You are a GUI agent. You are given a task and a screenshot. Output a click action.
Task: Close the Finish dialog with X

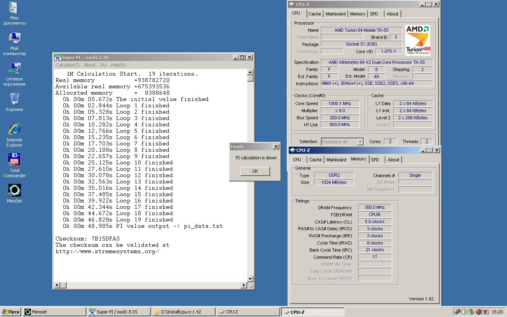click(276, 147)
